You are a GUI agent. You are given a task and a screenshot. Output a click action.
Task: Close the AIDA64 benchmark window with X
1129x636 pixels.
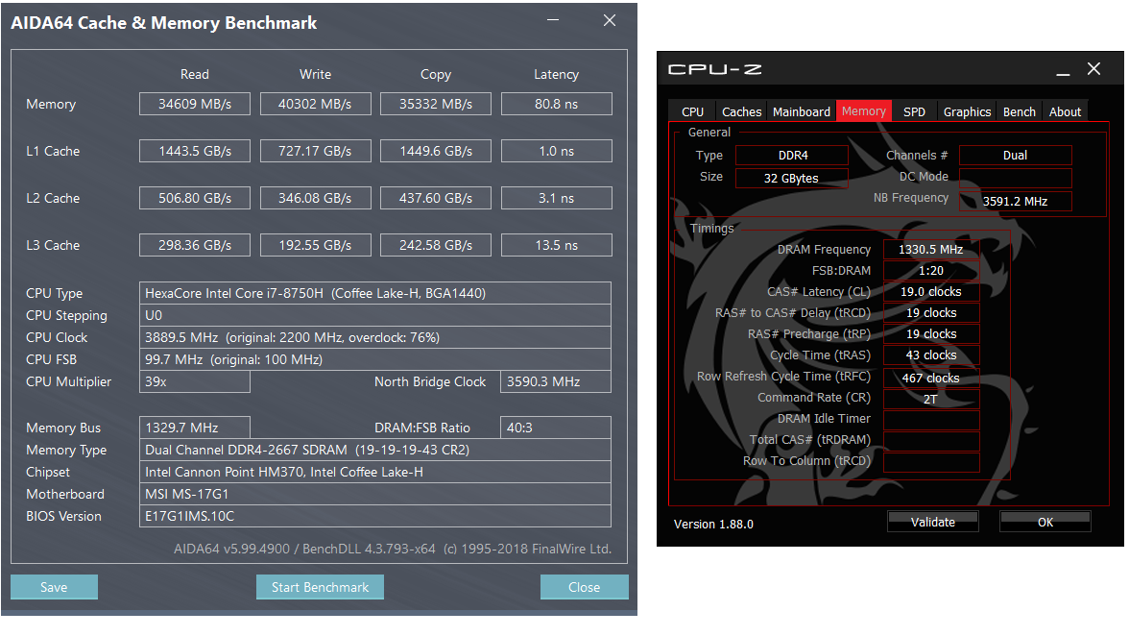click(610, 20)
